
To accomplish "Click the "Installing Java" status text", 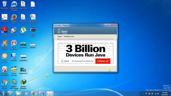I will 69,37.
